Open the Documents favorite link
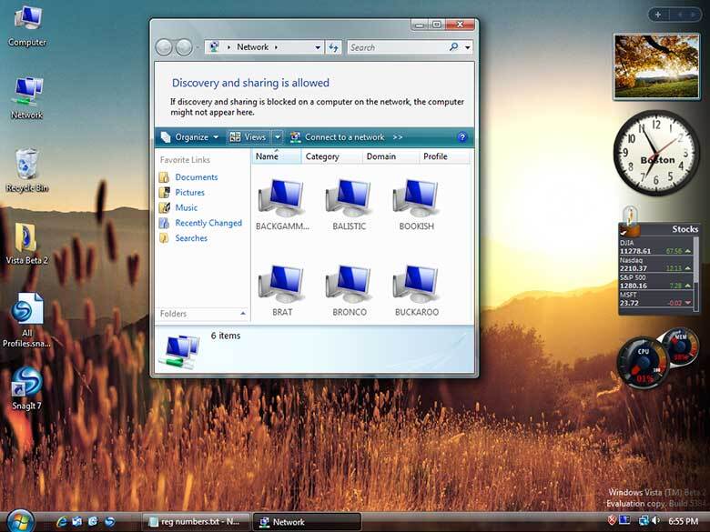710x532 pixels. [188, 177]
